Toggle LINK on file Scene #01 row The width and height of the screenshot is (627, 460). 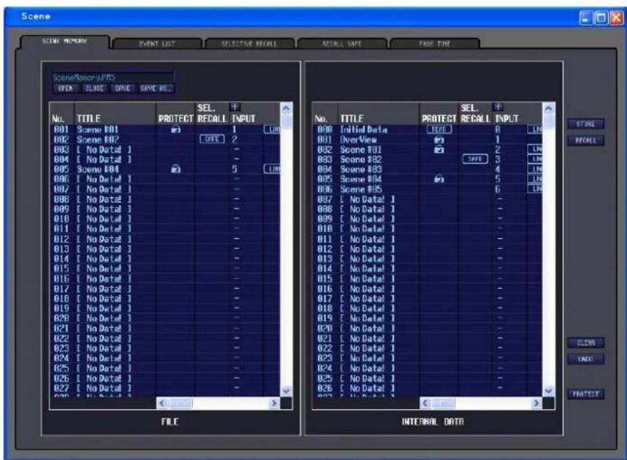point(272,130)
